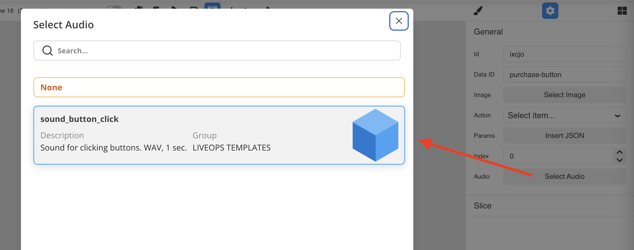Screen dimensions: 634x250
Task: Click the Id field containing ixcjo
Action: (565, 54)
